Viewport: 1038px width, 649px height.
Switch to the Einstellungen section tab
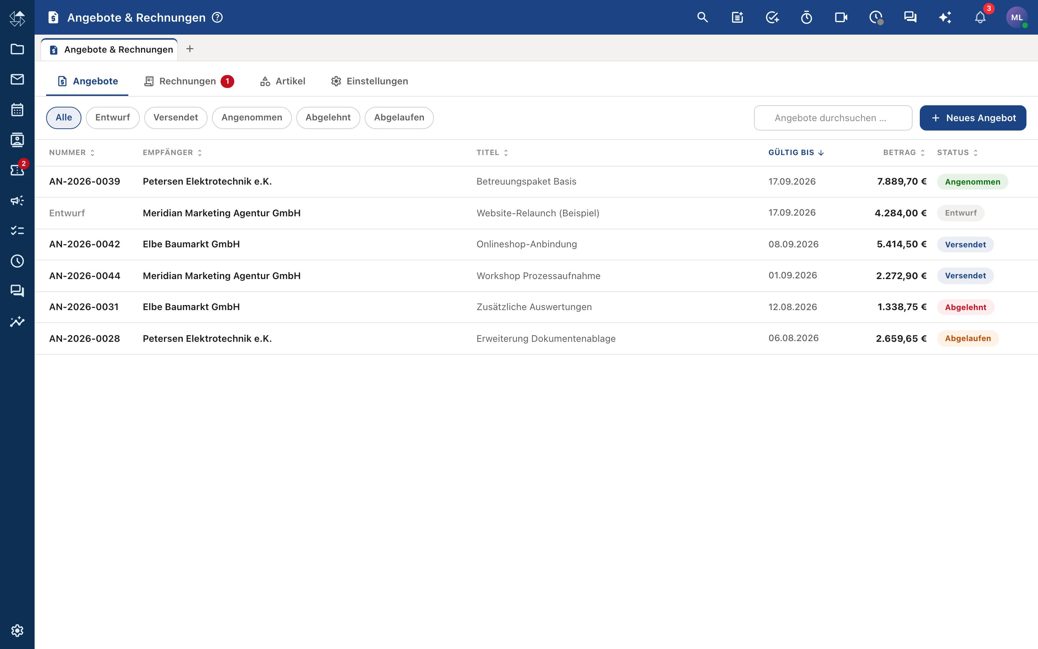(x=369, y=81)
